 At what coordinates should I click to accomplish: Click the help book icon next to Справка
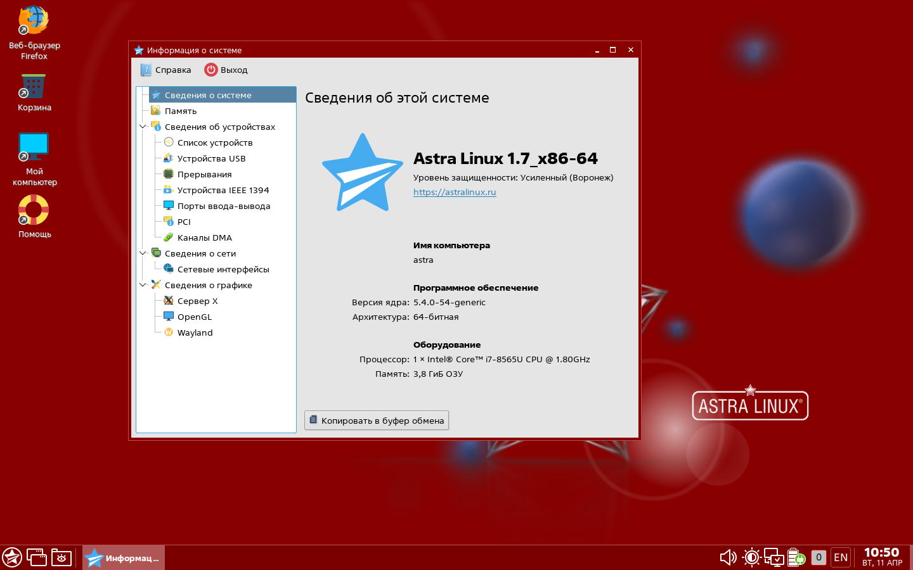coord(146,70)
